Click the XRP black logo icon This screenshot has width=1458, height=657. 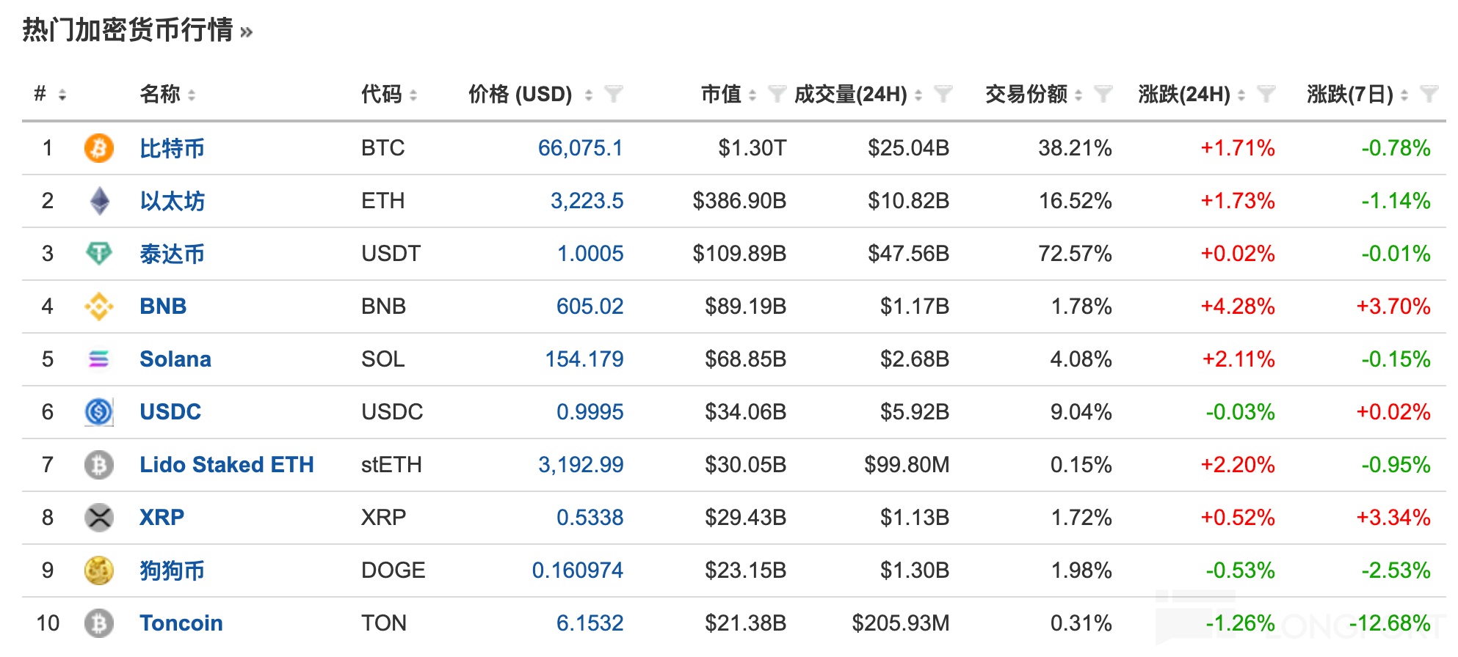point(98,518)
